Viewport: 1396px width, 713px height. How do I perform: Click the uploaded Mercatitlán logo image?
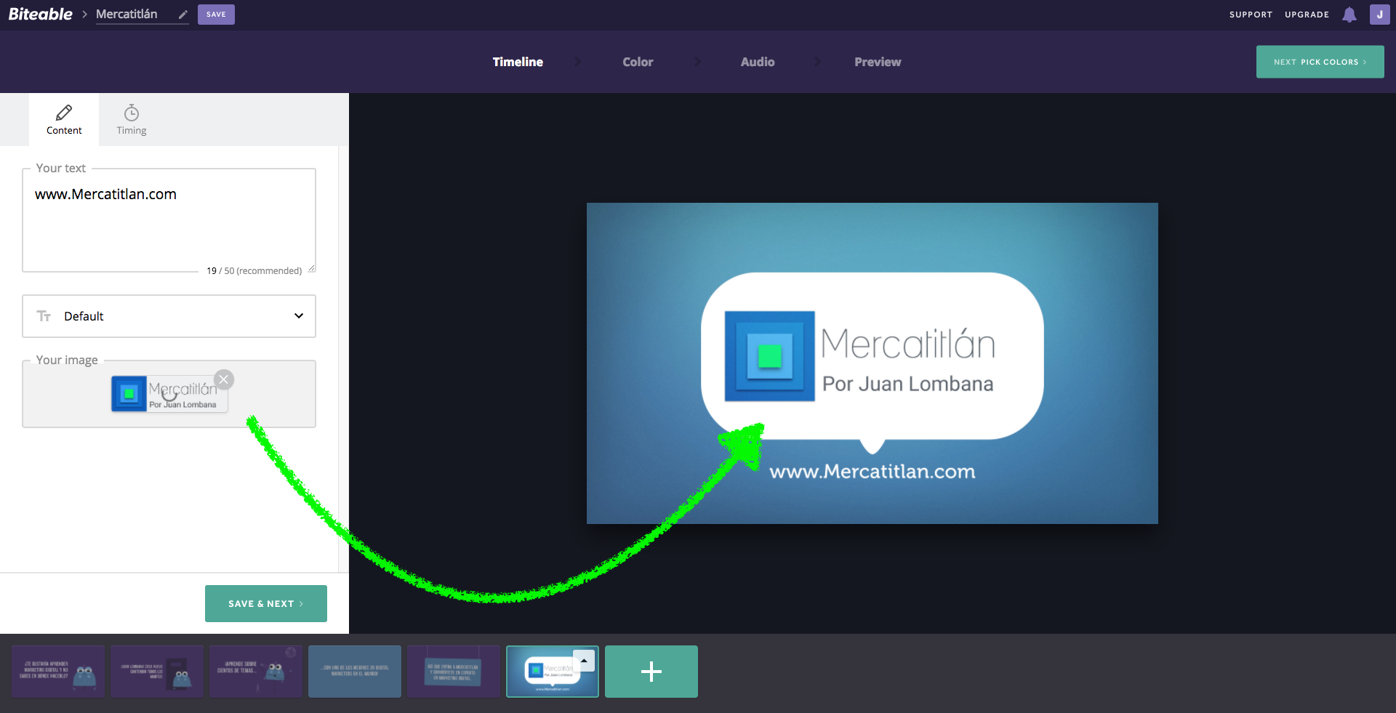click(169, 393)
